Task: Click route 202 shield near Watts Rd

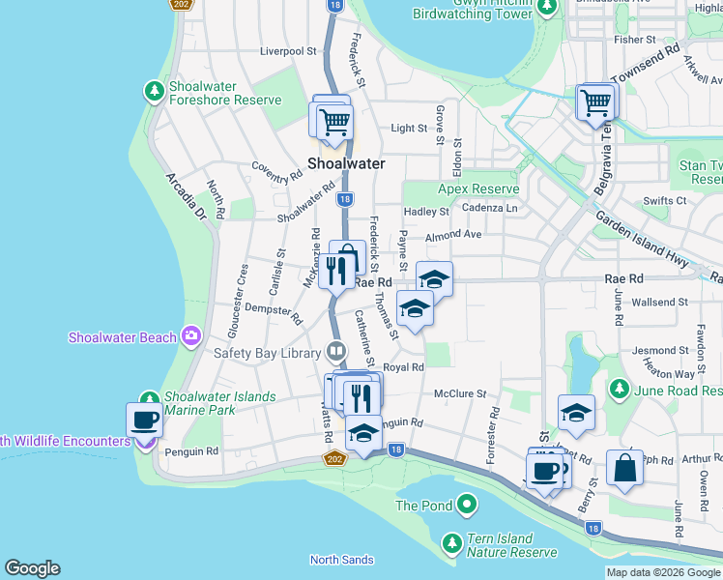Action: click(x=334, y=459)
